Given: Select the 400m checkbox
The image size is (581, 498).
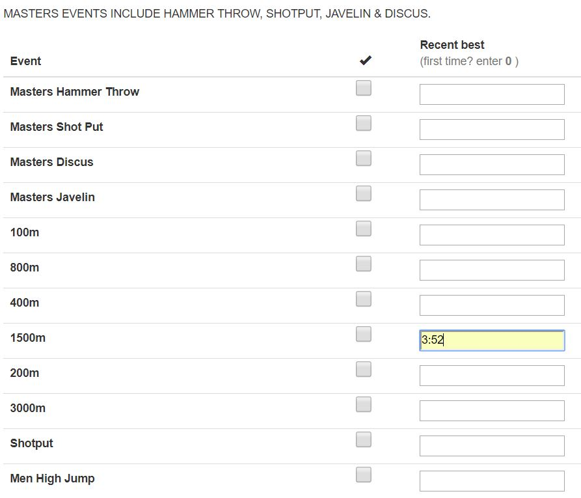Looking at the screenshot, I should (x=364, y=299).
